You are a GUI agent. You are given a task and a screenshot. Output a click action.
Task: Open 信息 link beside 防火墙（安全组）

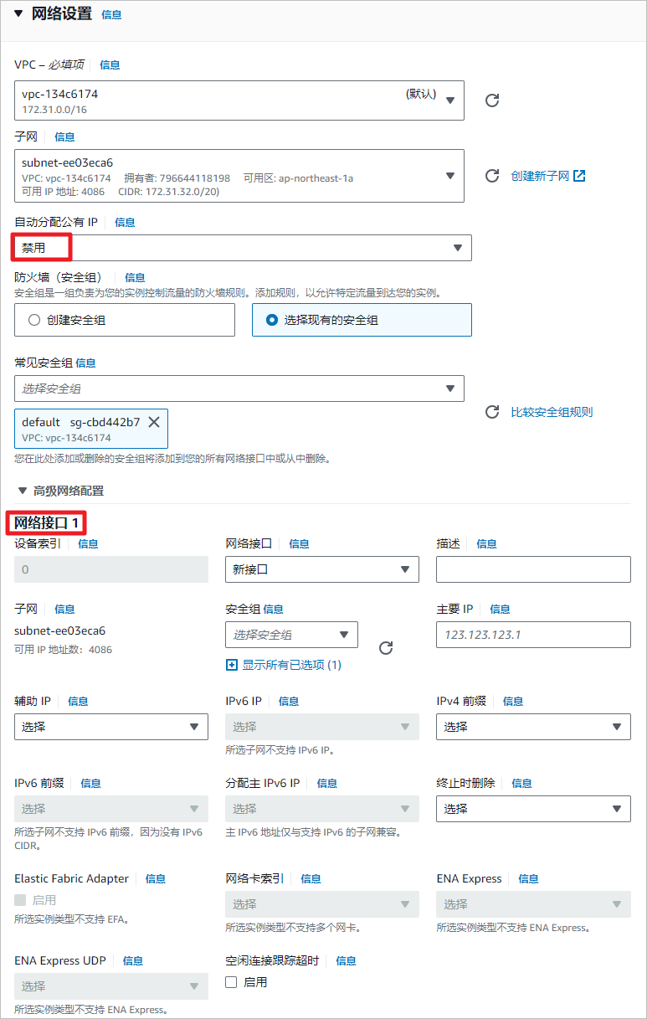point(135,277)
